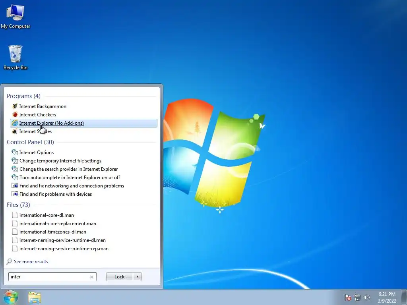The image size is (407, 305).
Task: Click the Internet Checkers red icon
Action: pos(15,115)
